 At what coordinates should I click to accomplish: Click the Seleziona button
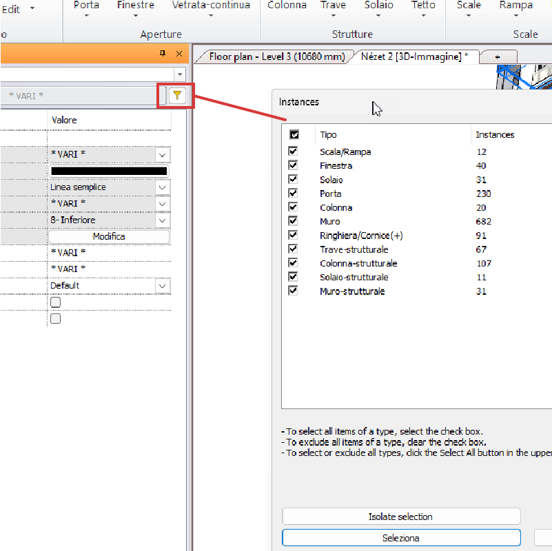[401, 538]
